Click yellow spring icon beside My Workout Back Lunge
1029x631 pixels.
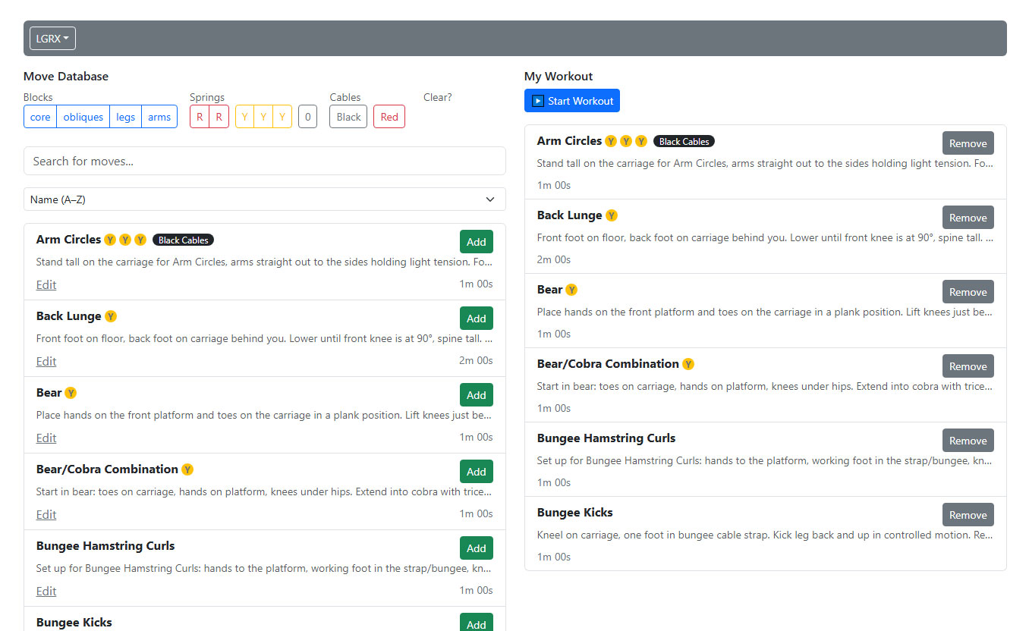pyautogui.click(x=612, y=215)
